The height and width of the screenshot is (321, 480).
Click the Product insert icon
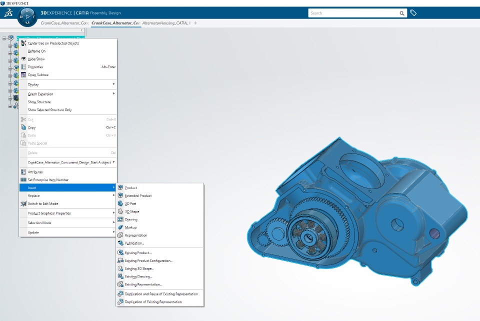[120, 187]
